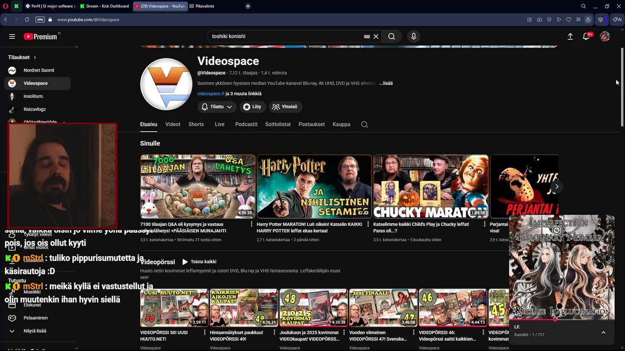The image size is (625, 351).
Task: Reload the page
Action: pos(27,19)
